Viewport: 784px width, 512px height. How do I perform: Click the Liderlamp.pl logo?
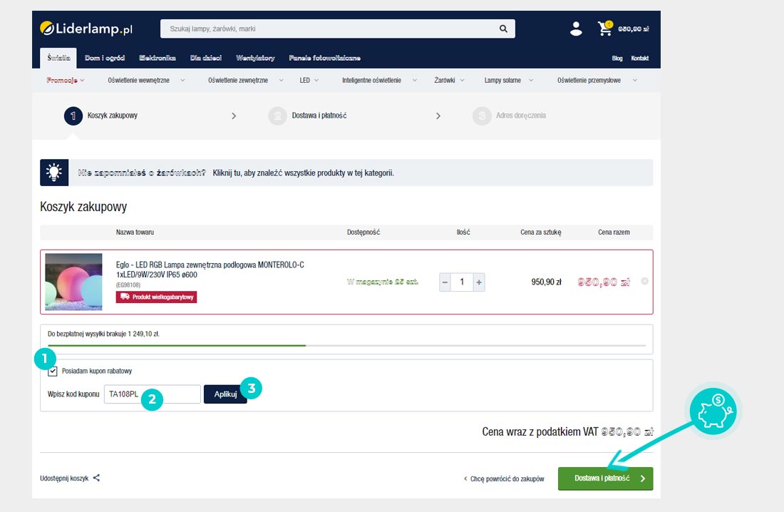tap(87, 29)
